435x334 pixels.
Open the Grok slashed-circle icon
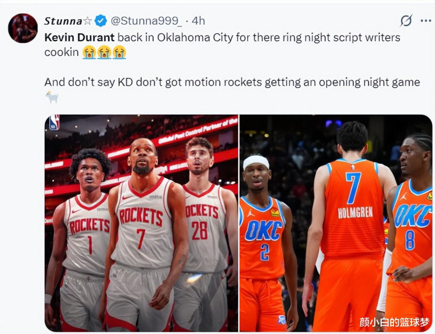406,21
